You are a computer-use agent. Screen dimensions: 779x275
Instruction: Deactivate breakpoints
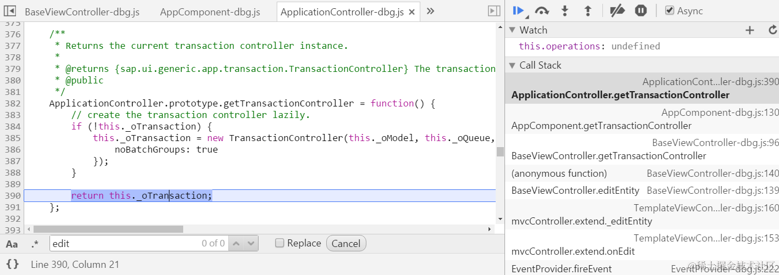(x=618, y=10)
